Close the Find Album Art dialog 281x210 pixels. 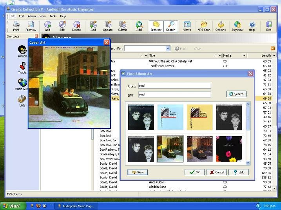pos(250,74)
